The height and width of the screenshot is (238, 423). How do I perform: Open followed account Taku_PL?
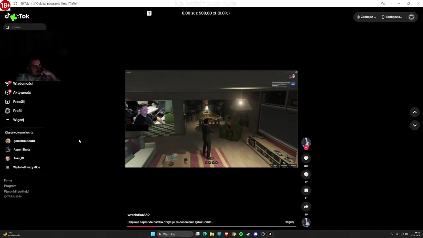pos(15,158)
